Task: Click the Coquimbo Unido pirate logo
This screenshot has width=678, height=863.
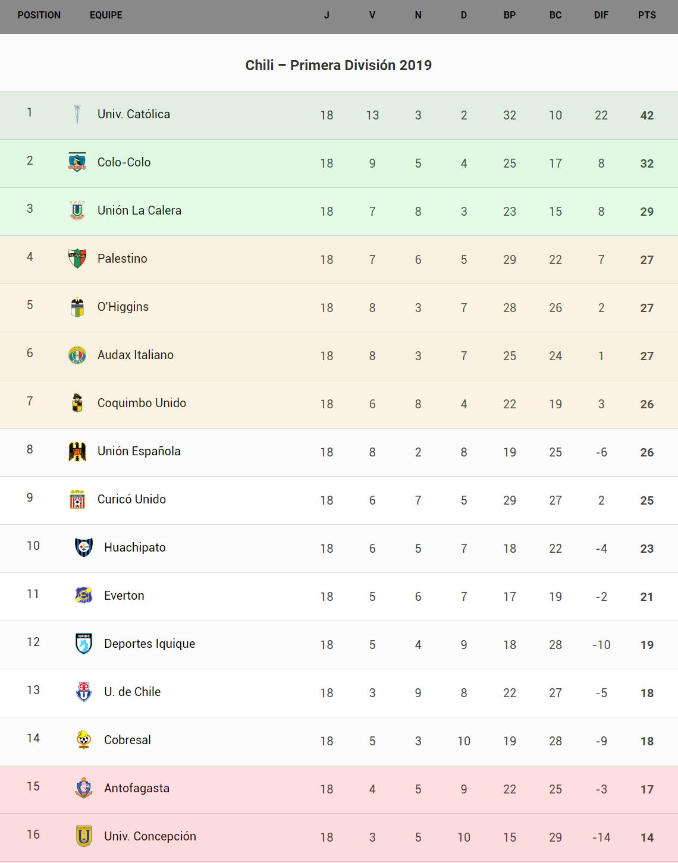Action: coord(77,403)
